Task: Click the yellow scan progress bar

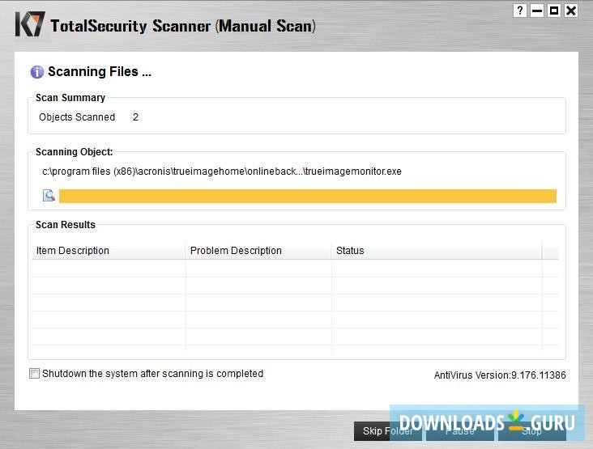Action: tap(308, 196)
